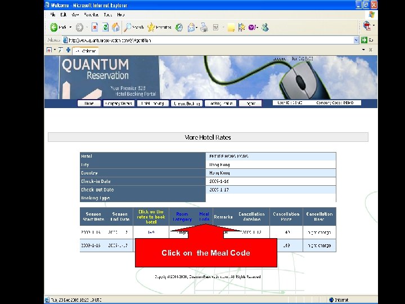405x304 pixels.
Task: Click the hotel name EMPIRE HONG KONG
Action: tap(229, 156)
